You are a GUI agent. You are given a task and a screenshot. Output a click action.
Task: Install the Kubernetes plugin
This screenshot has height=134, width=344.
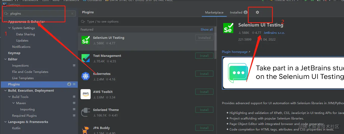coord(204,74)
